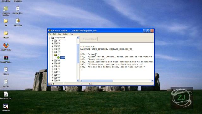202x114 pixels.
Task: Click the open folder icon for 37
Action: tap(56, 55)
